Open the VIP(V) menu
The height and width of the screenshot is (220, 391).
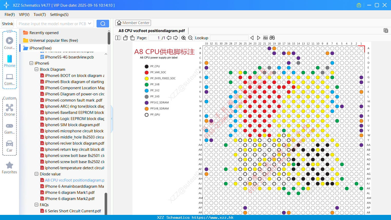coord(24,15)
